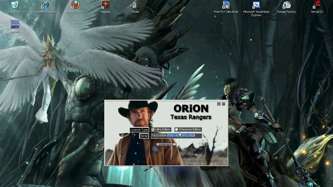This screenshot has height=187, width=333.
Task: Open Microsoft Visual Basic Express shortcut
Action: [256, 9]
